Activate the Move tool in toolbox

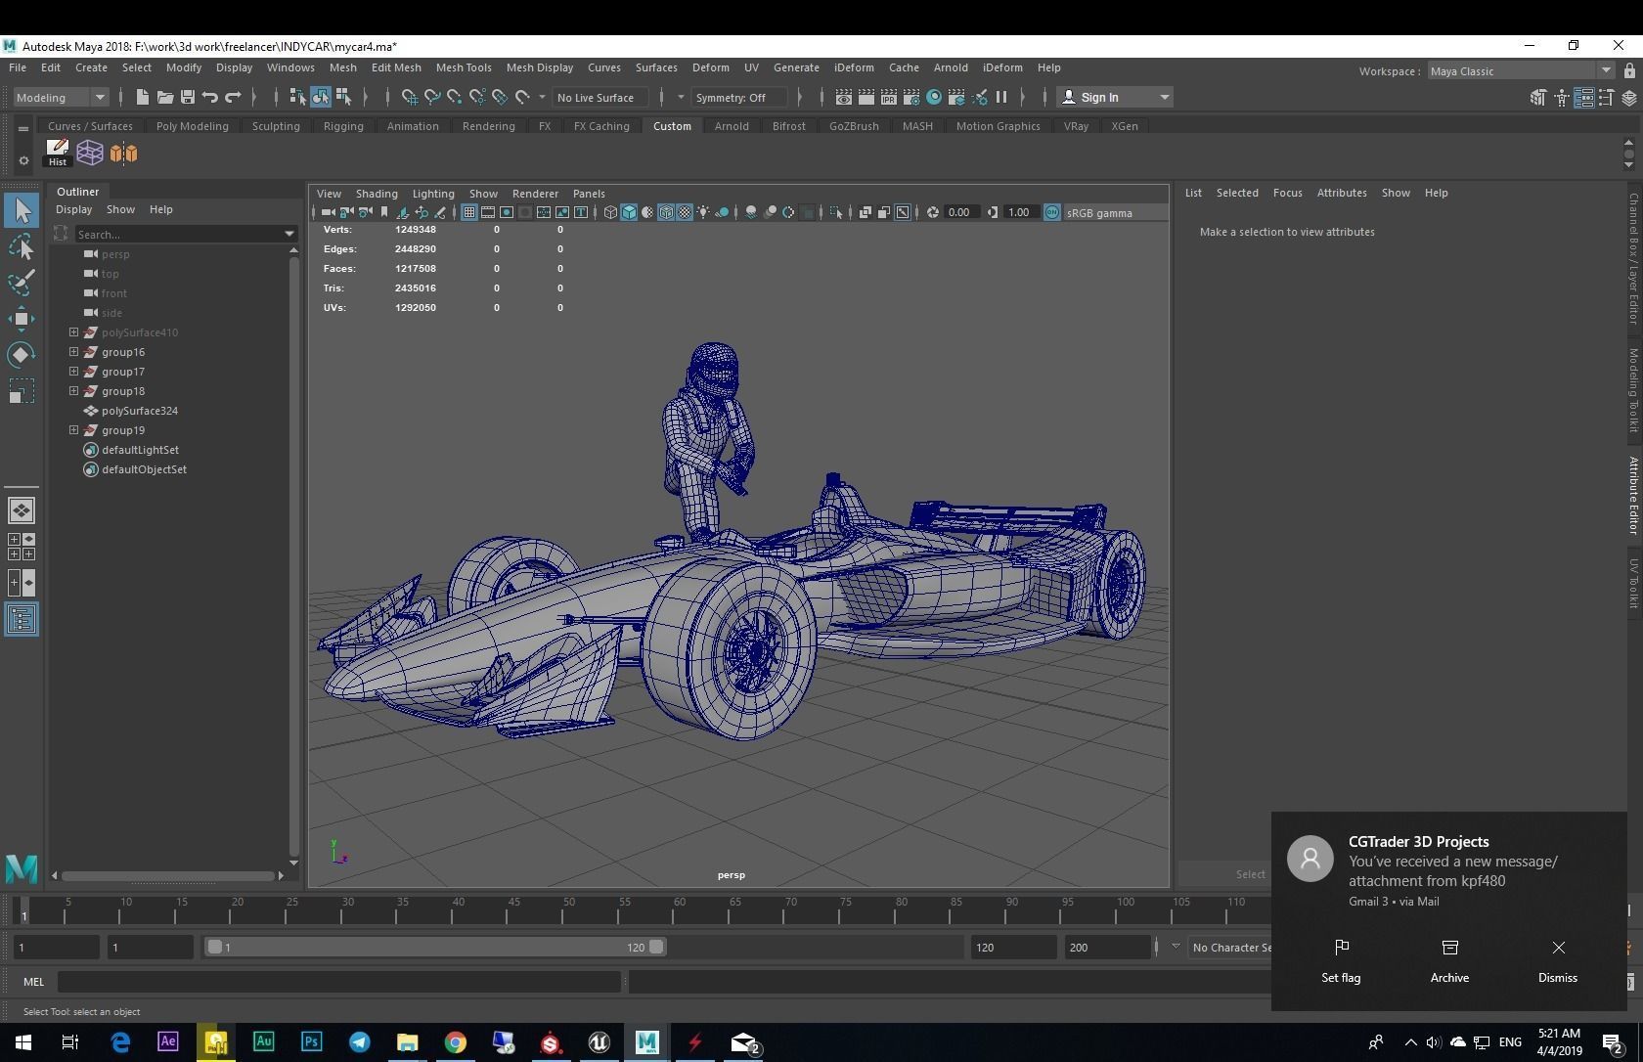pos(22,319)
